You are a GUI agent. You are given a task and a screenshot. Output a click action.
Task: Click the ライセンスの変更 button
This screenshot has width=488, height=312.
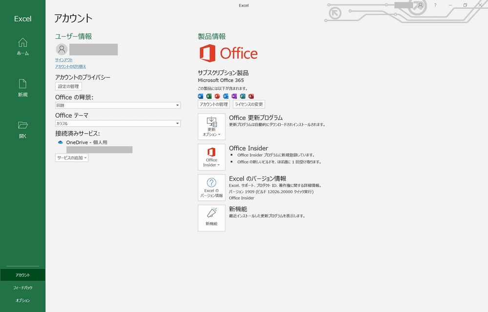249,104
